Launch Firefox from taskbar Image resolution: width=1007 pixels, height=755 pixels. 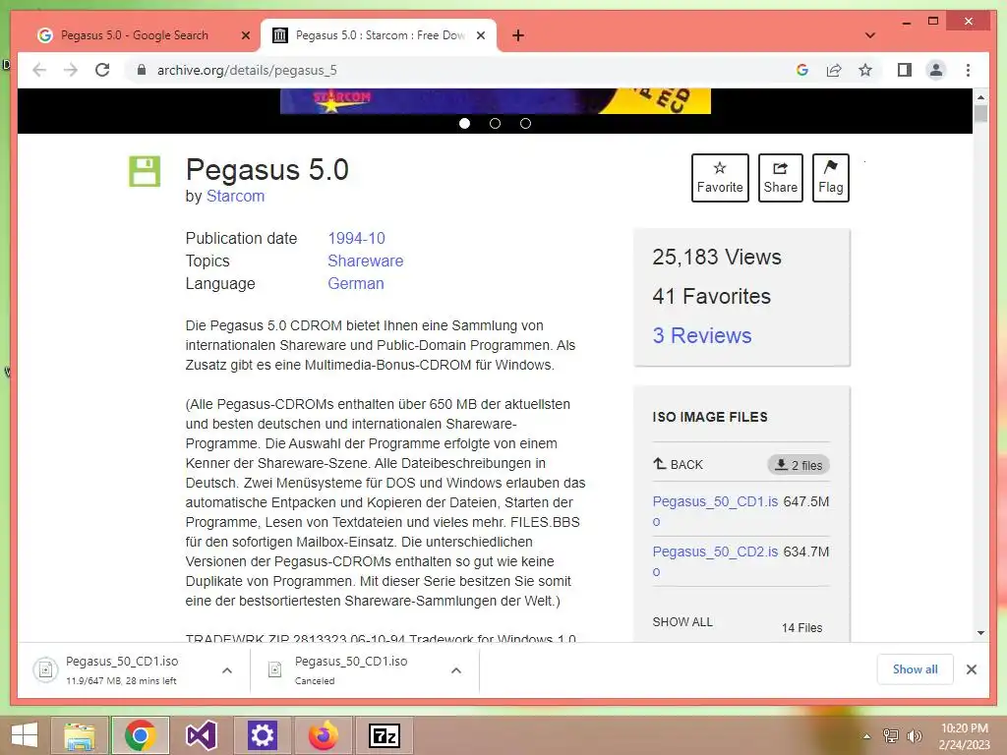(x=323, y=735)
